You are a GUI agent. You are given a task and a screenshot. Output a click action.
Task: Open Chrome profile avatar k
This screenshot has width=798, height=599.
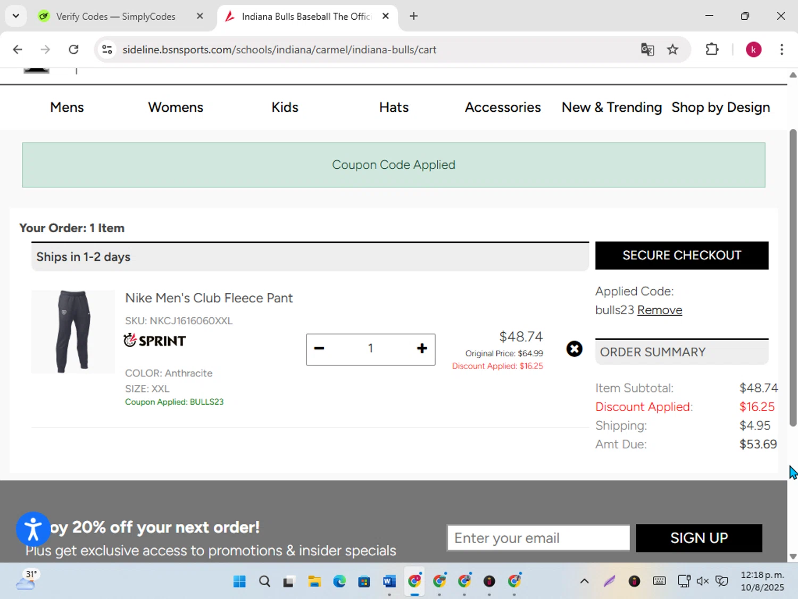[x=753, y=50]
